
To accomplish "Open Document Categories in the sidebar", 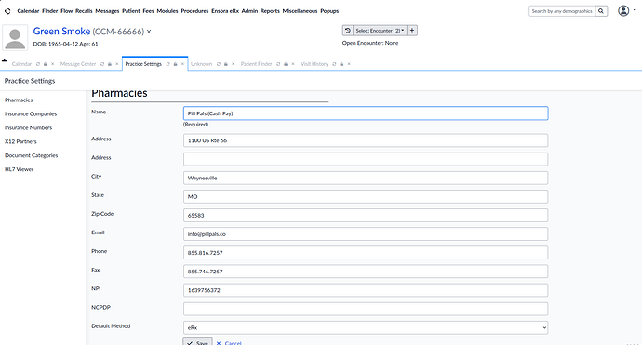I will pyautogui.click(x=31, y=155).
